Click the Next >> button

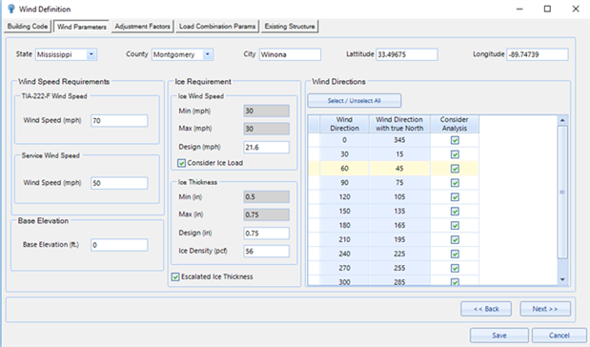click(x=545, y=309)
